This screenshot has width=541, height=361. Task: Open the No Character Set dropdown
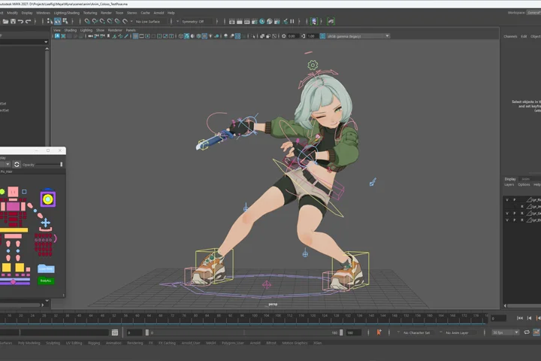416,332
